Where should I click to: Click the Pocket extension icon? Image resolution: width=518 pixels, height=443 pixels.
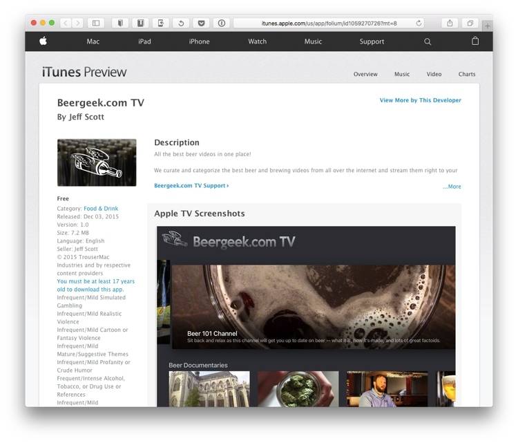pos(201,23)
